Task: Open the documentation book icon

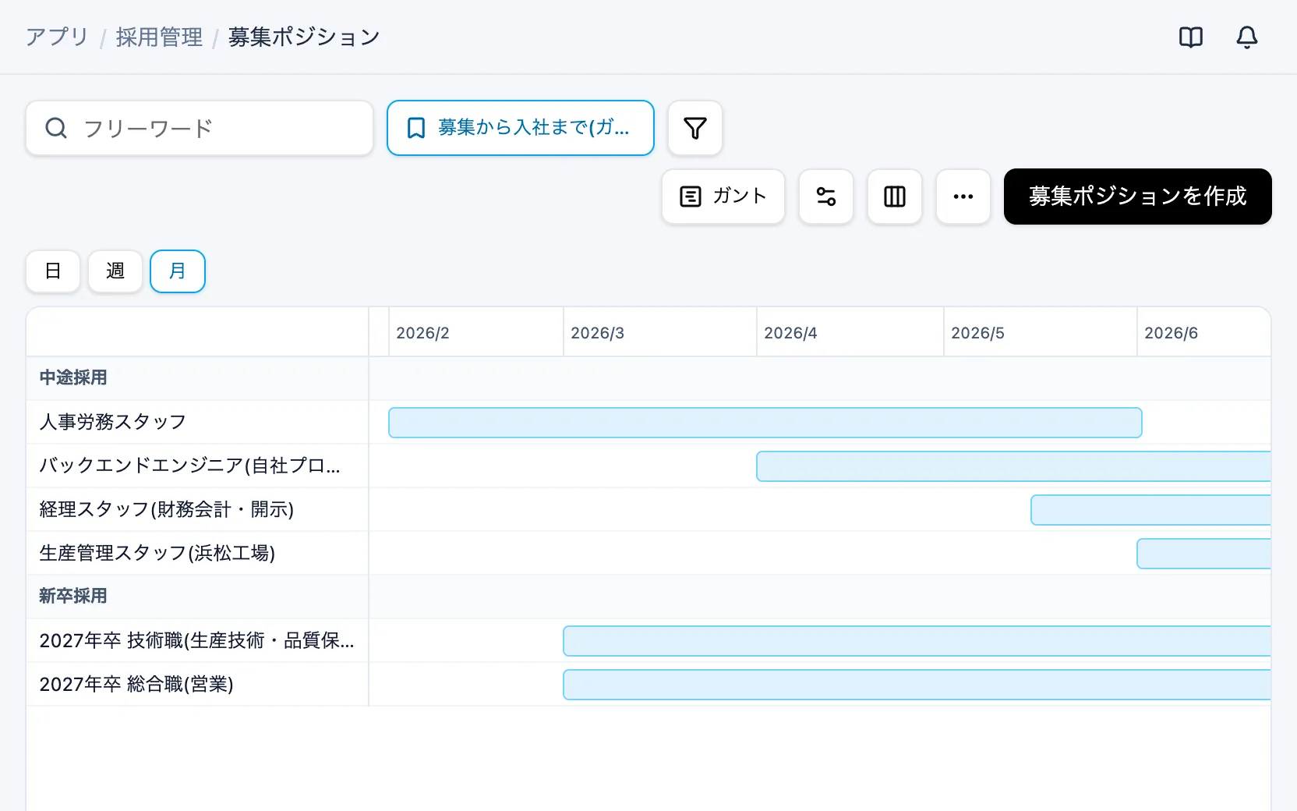Action: coord(1191,37)
